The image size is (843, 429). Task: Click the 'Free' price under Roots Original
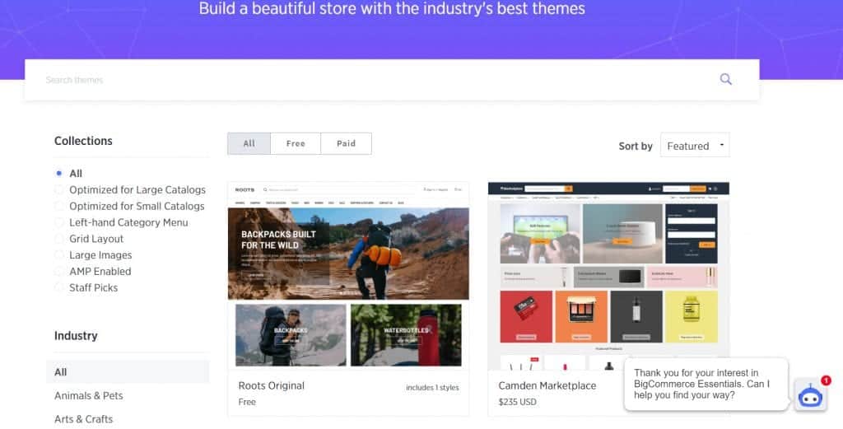[247, 402]
